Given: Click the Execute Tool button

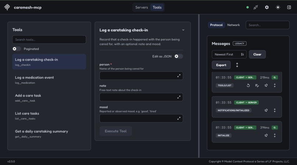Looking at the screenshot, I should pyautogui.click(x=116, y=131).
